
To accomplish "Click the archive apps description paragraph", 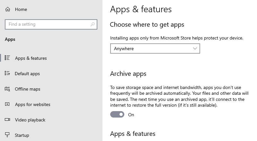I will point(179,96).
